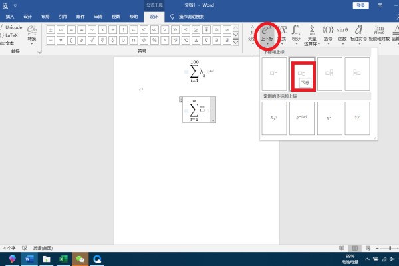Open Excel from the Windows taskbar

click(64, 259)
